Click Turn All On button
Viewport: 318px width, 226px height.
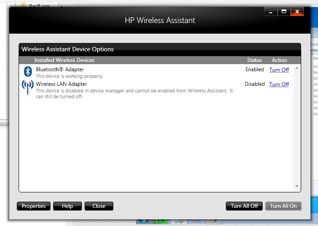point(283,206)
